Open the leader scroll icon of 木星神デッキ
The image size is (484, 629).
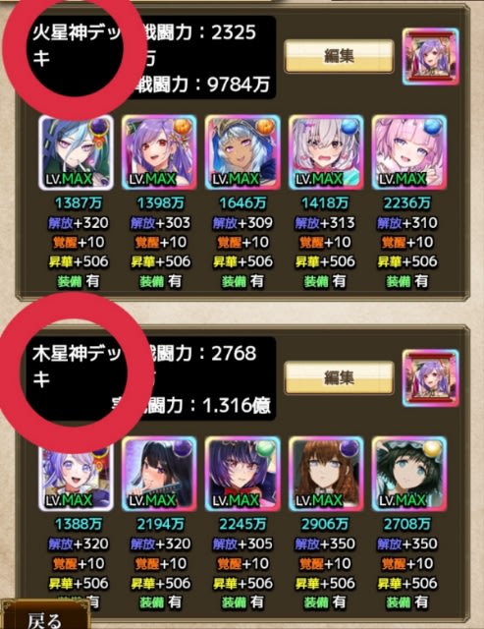click(431, 377)
